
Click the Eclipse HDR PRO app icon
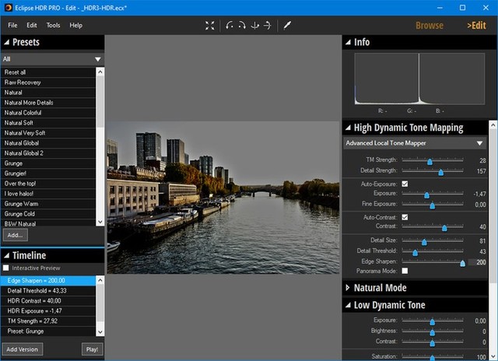tap(7, 7)
